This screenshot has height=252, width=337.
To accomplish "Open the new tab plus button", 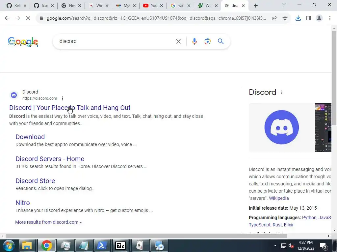I will 255,6.
